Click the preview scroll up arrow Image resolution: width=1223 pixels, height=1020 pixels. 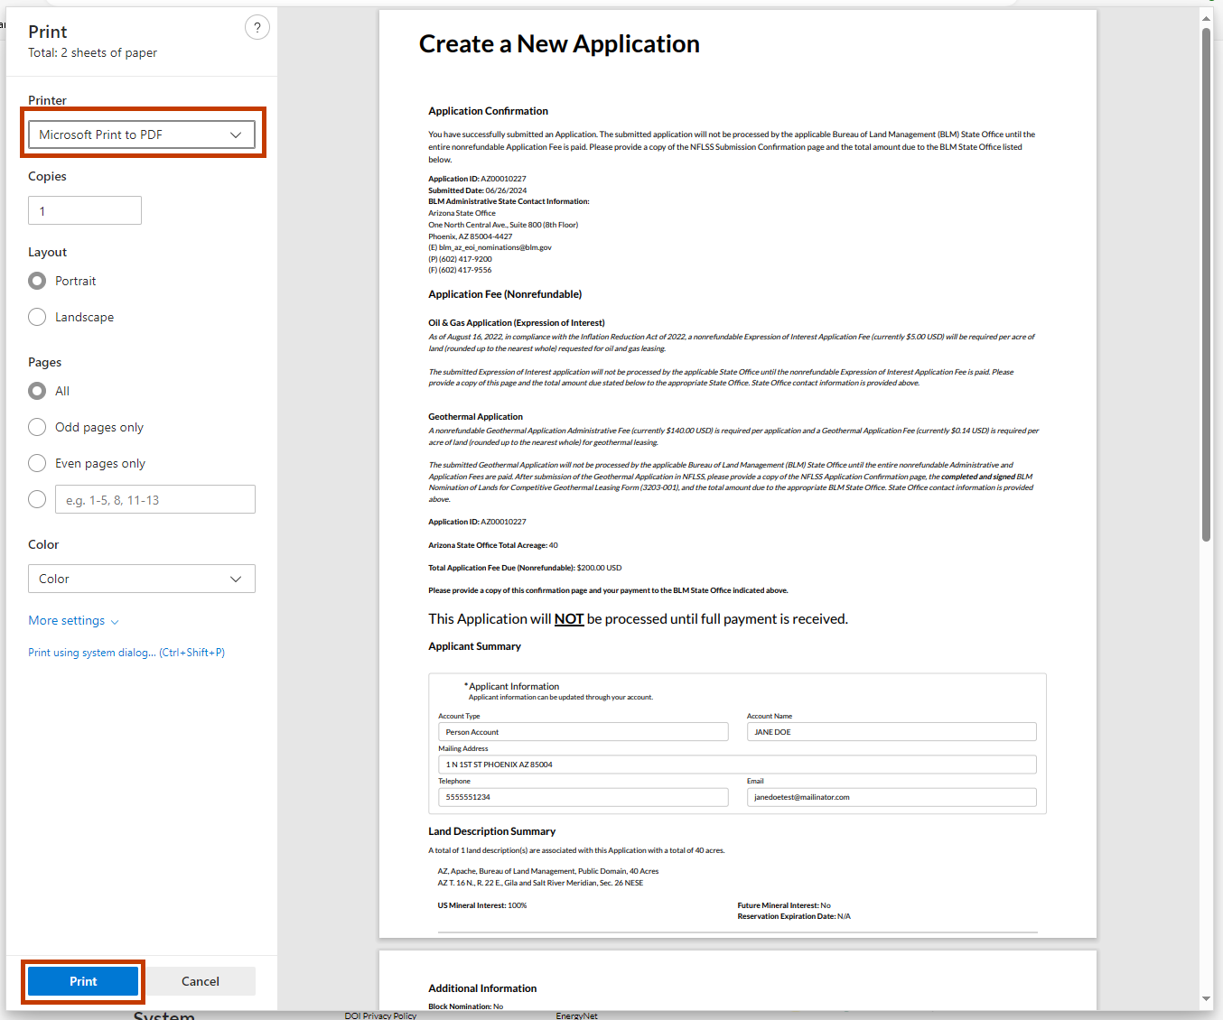click(1206, 18)
